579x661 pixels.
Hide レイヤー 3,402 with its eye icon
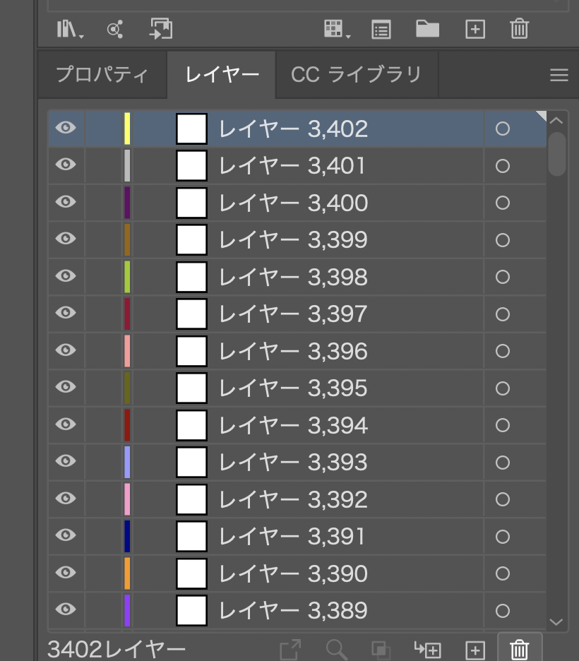[x=66, y=128]
